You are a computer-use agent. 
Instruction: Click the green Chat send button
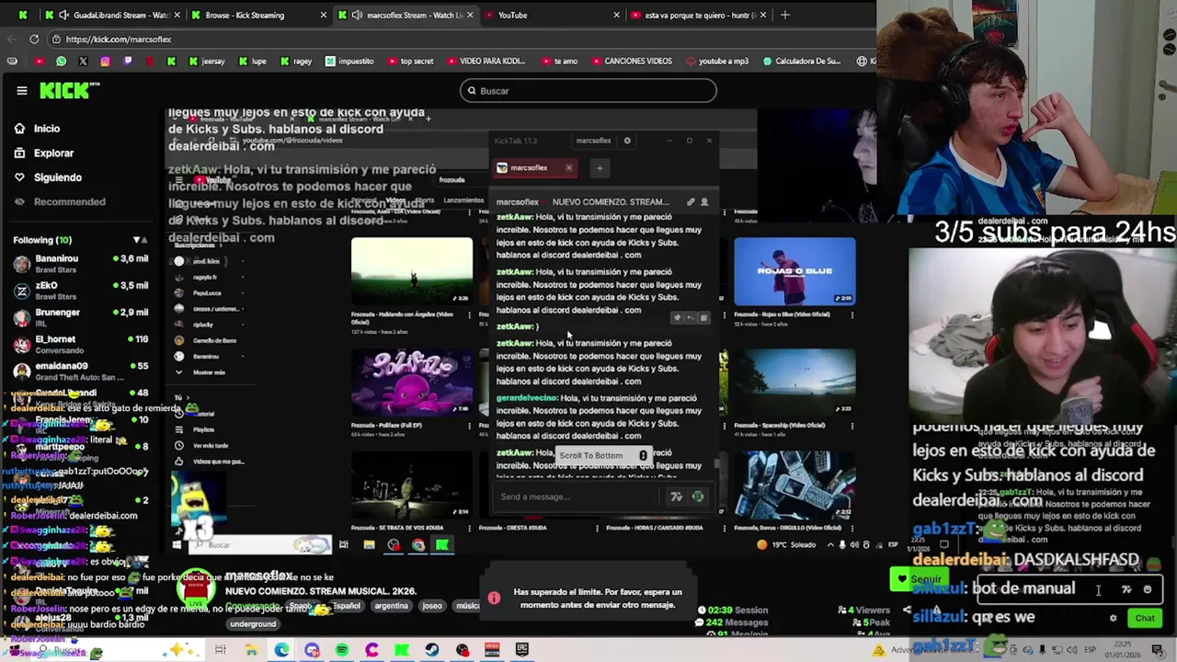coord(1144,618)
